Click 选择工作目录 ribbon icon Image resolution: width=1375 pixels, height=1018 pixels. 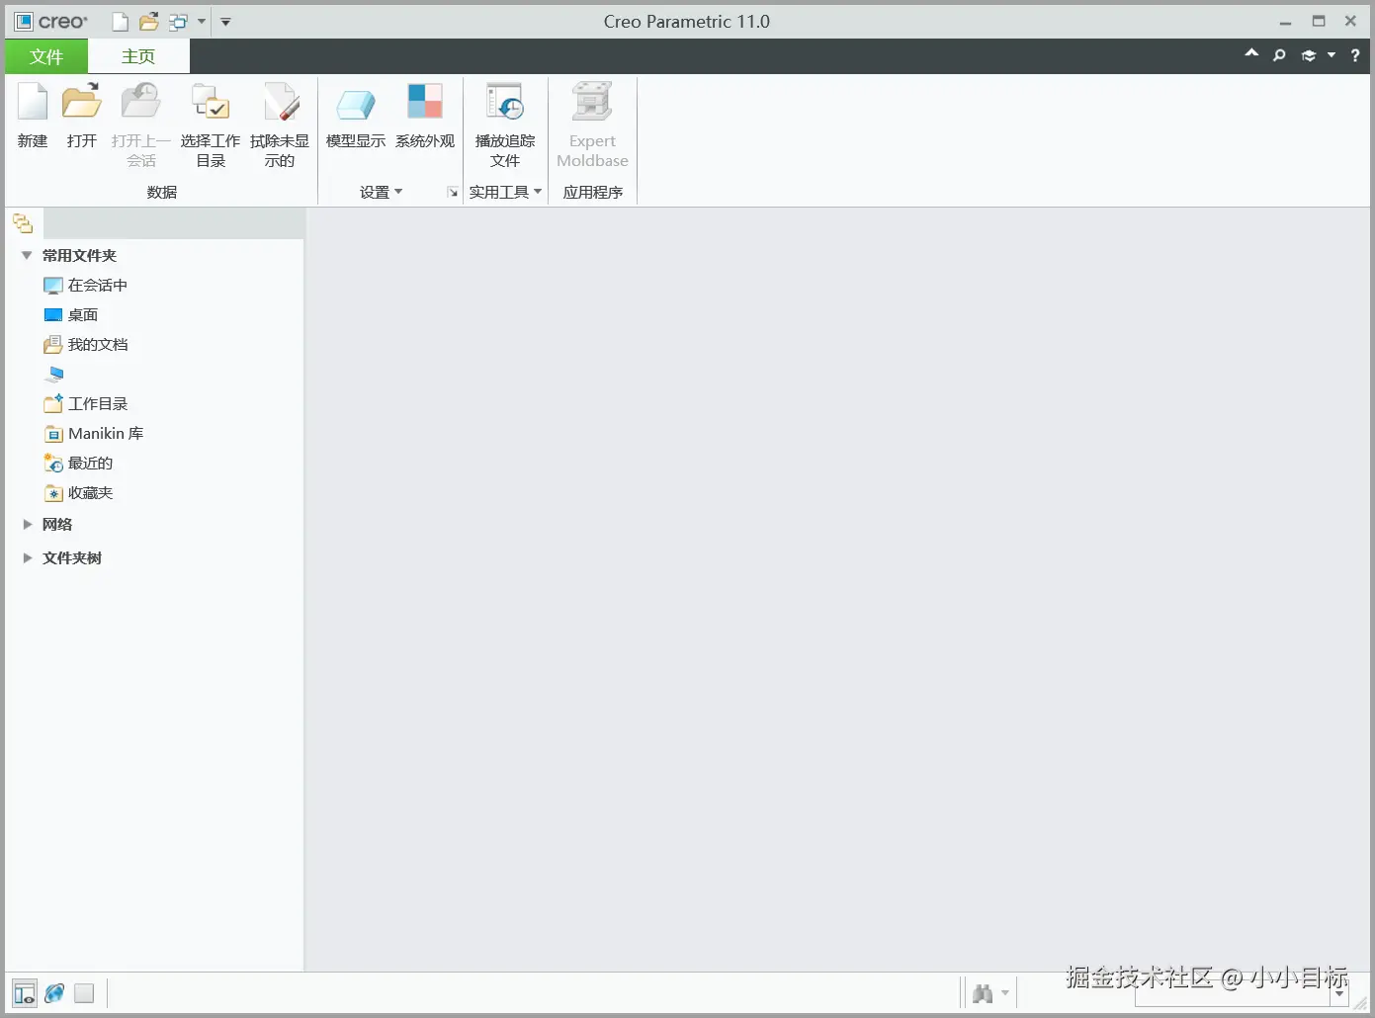pyautogui.click(x=210, y=103)
